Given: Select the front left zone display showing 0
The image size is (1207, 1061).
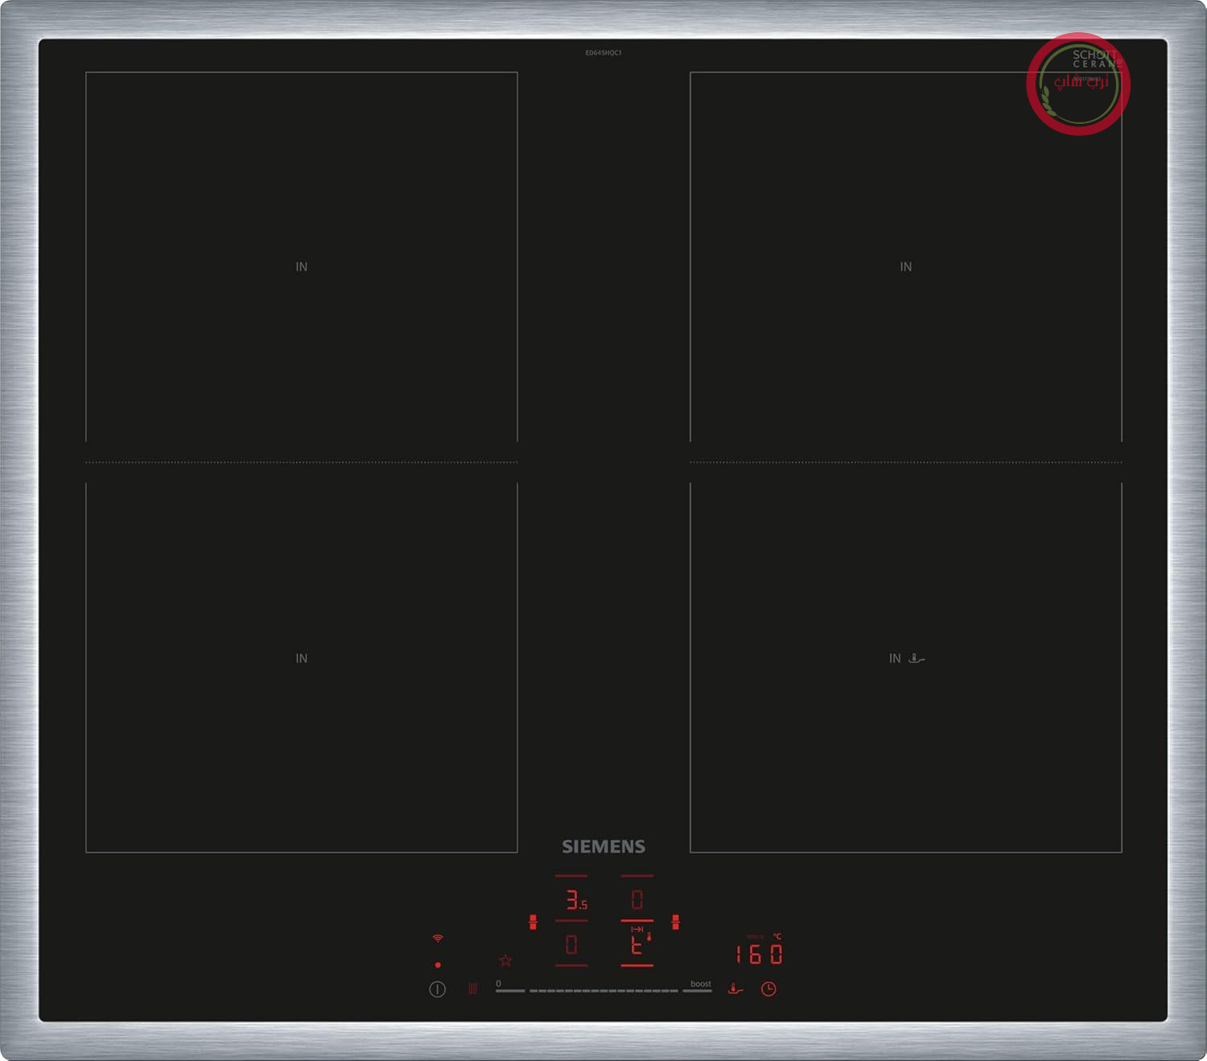Looking at the screenshot, I should coord(571,944).
